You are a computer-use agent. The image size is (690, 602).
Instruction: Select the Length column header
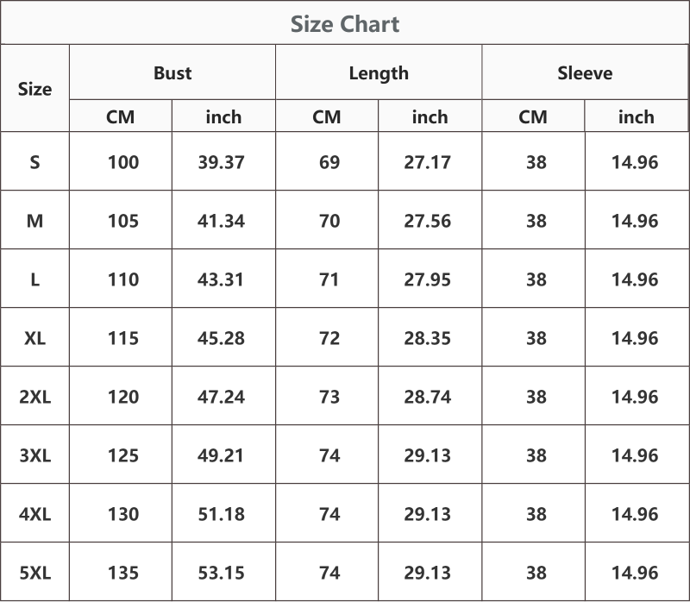[379, 73]
